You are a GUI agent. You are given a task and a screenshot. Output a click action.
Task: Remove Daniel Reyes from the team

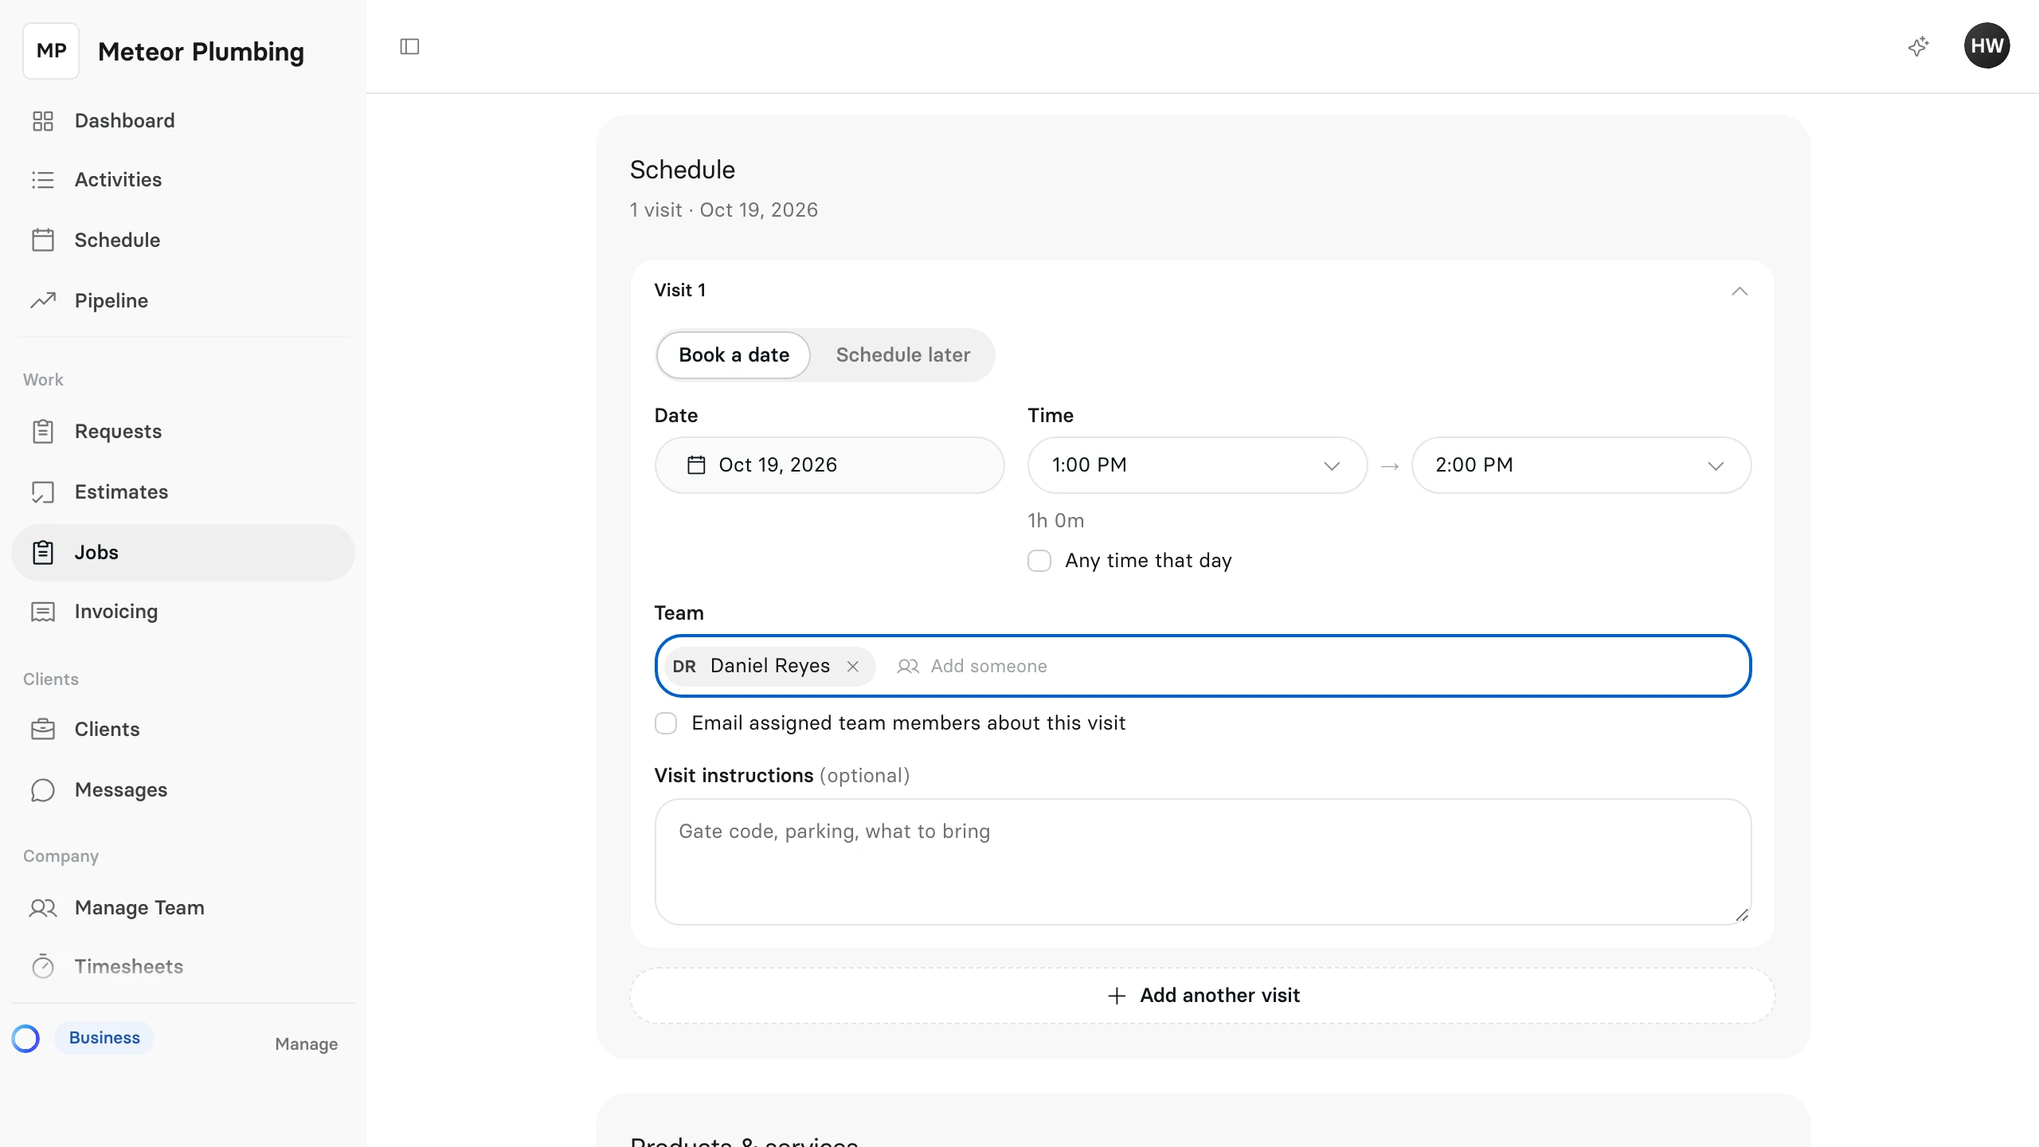point(853,666)
